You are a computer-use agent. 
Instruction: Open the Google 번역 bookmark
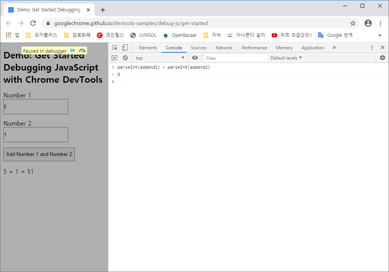point(336,35)
